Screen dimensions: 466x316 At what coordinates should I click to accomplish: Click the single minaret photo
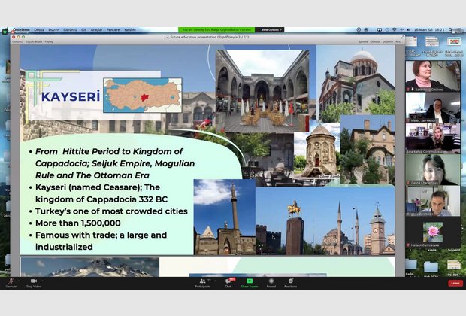point(225,217)
